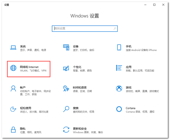
Task: Select the 个性化 category title
Action: click(77, 67)
